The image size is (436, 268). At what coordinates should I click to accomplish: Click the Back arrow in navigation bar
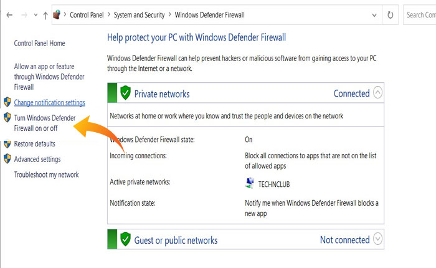[9, 14]
